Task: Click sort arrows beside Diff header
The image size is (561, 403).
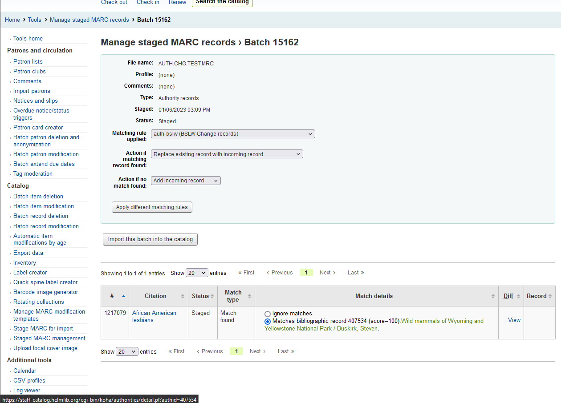Action: point(518,296)
